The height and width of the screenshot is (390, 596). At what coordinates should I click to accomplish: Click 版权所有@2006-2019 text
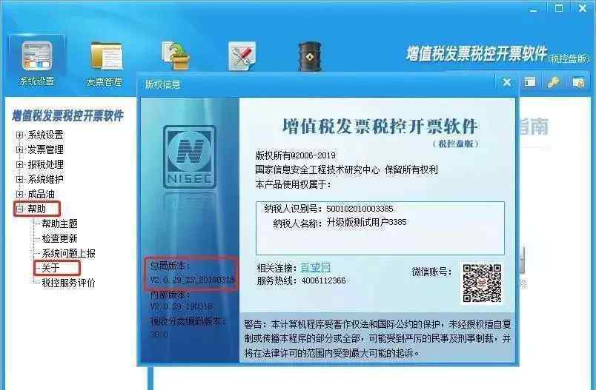tap(295, 155)
